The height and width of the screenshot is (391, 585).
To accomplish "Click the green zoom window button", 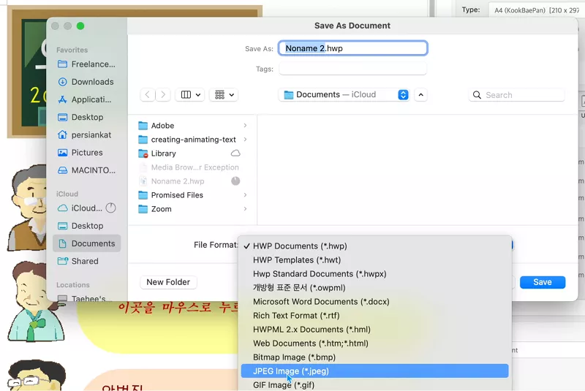I will coord(80,26).
